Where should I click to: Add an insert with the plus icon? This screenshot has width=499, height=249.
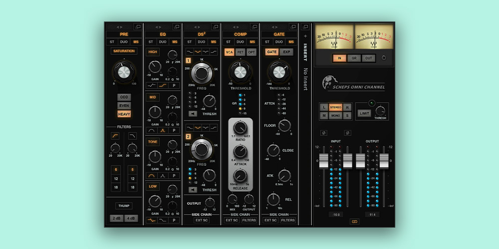(x=305, y=36)
